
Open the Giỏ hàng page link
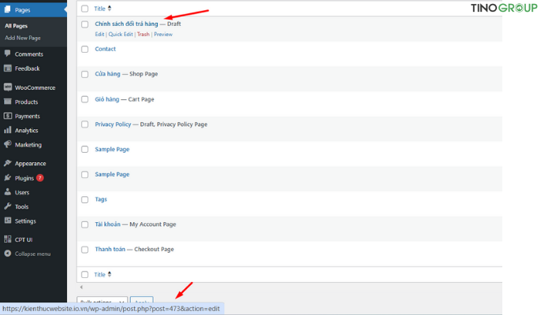(x=107, y=99)
